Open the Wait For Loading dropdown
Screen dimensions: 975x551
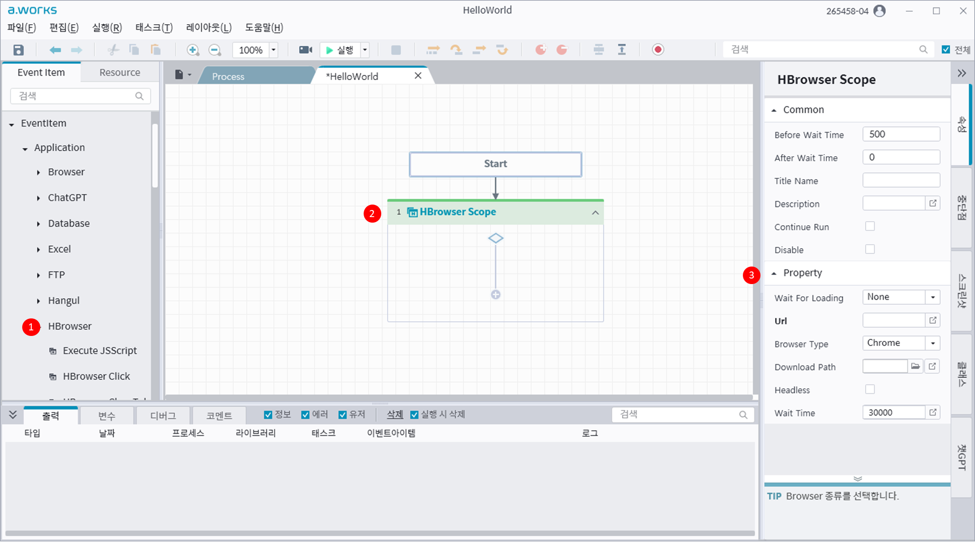tap(933, 297)
